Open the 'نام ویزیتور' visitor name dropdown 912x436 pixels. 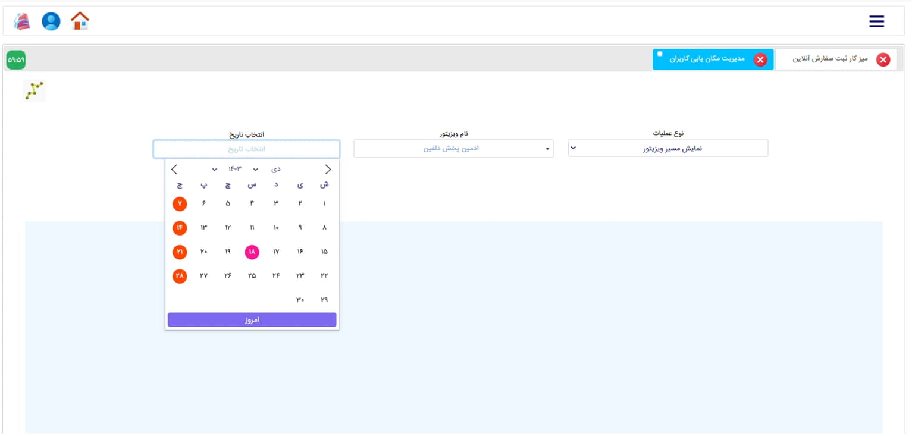click(x=453, y=148)
